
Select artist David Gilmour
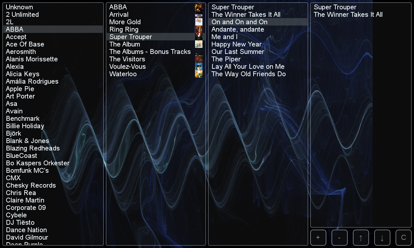tap(53, 237)
